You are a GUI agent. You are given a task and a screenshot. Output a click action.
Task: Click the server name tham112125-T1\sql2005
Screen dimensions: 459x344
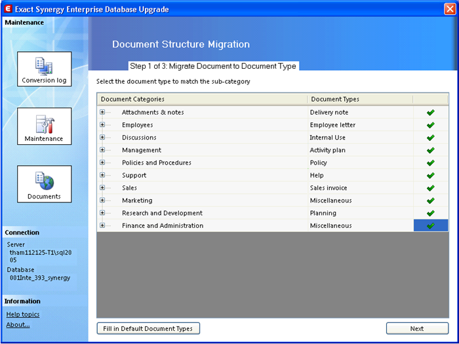point(41,256)
